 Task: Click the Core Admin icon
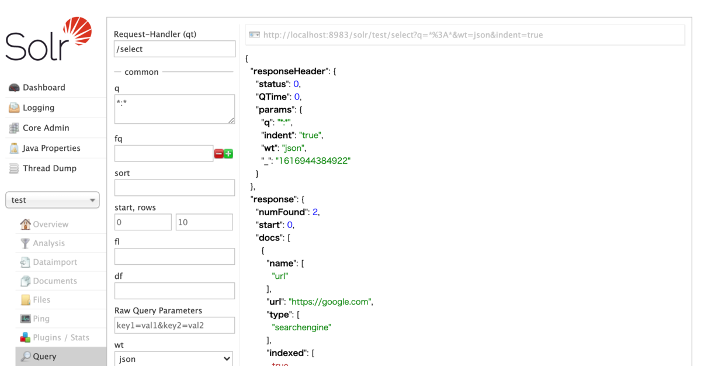coord(14,128)
